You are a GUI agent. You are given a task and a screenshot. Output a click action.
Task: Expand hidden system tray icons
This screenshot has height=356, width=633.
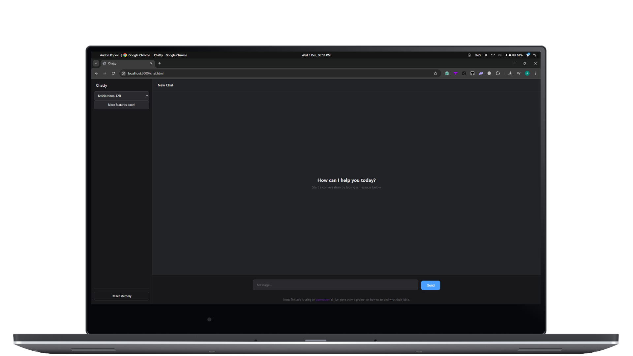point(469,55)
